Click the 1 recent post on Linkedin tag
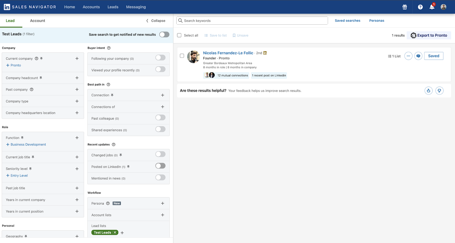This screenshot has height=243, width=455. click(x=269, y=75)
